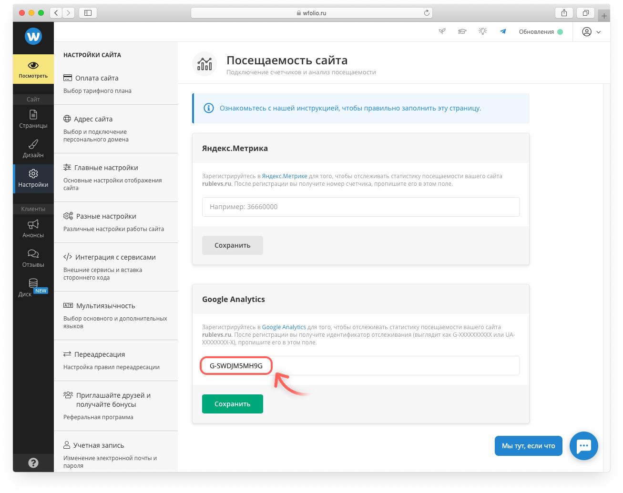Click the Safari share button
The height and width of the screenshot is (493, 623).
point(564,13)
